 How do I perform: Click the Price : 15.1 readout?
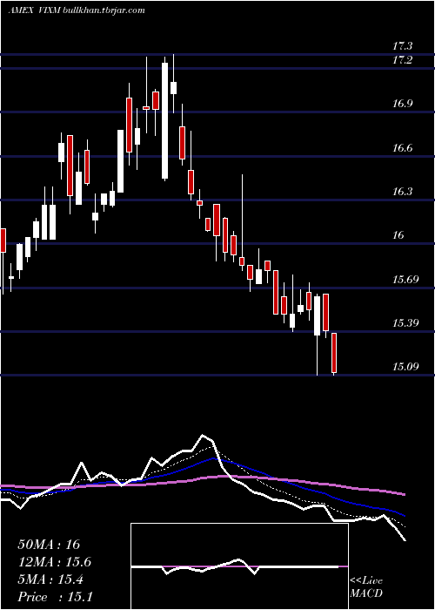(55, 597)
